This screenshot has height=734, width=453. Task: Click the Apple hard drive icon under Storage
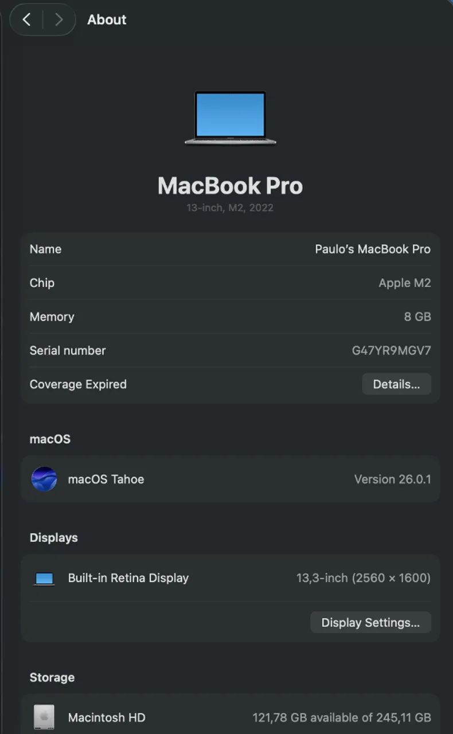(x=44, y=717)
